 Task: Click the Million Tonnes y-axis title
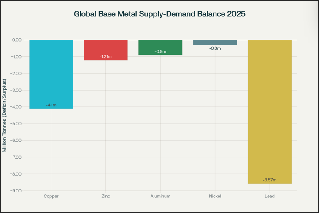[x=5, y=115]
